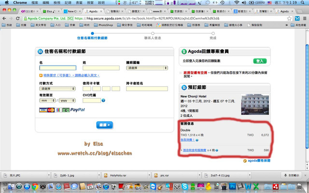309x193 pixels.
Task: Click the address bar URL
Action: pyautogui.click(x=147, y=18)
